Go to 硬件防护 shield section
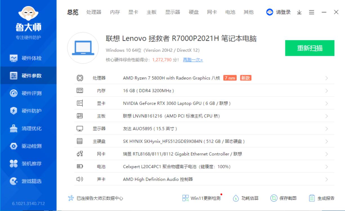This screenshot has width=345, height=211. point(28,111)
